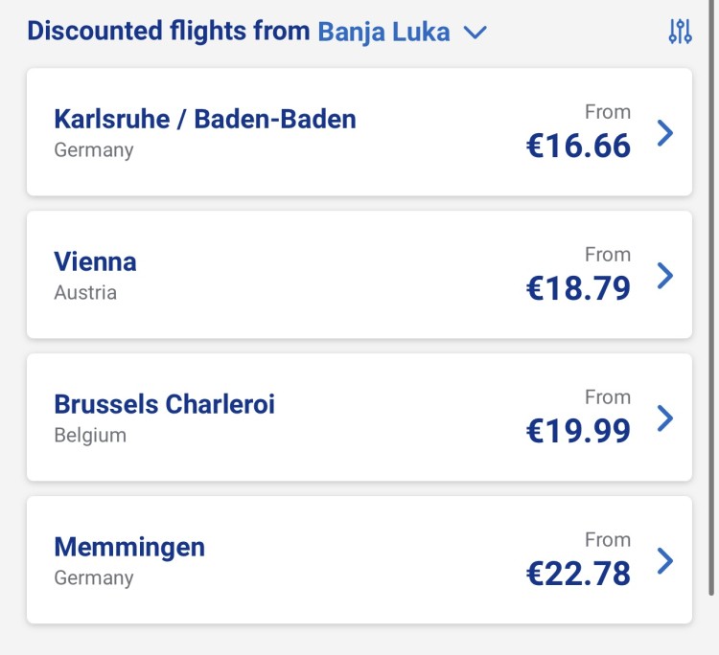Tap the €18.79 fare price

[578, 288]
